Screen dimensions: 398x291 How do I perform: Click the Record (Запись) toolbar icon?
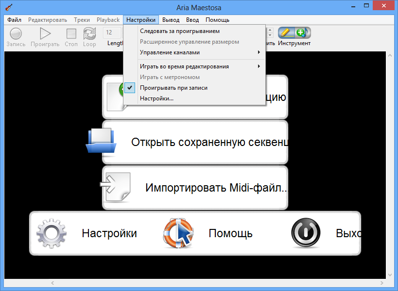point(16,33)
